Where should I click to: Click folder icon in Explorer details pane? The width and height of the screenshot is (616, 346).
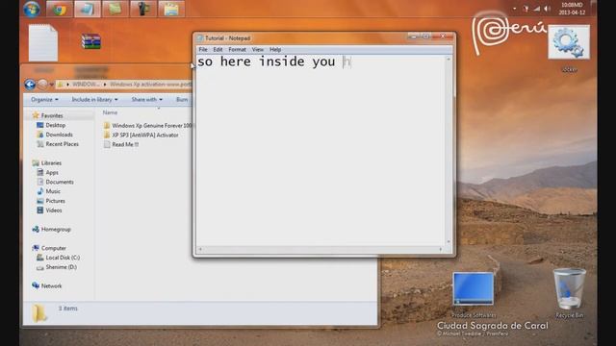pyautogui.click(x=38, y=313)
